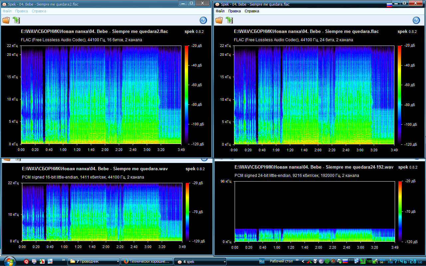Click quedara2.flac spectrogram display

(101, 95)
